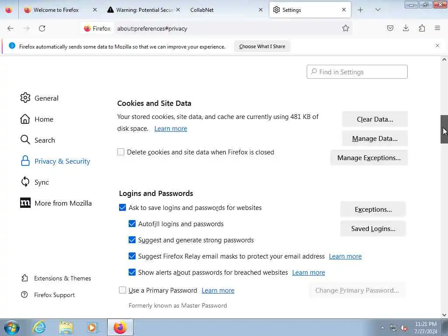Open a new tab with the plus button
Viewport: 448px width, 336px height.
pyautogui.click(x=360, y=10)
